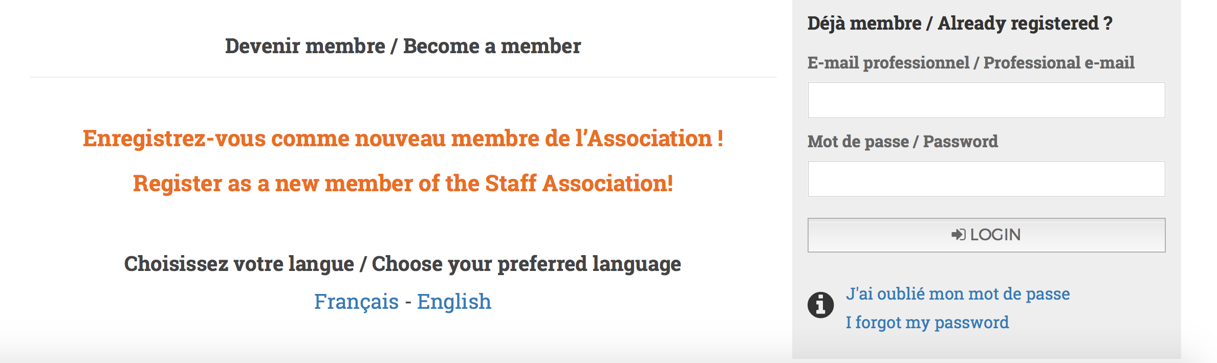Focus the professional e-mail input field
Image resolution: width=1217 pixels, height=363 pixels.
pyautogui.click(x=986, y=100)
